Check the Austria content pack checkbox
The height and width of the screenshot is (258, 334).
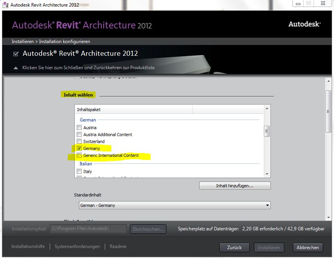pos(79,128)
